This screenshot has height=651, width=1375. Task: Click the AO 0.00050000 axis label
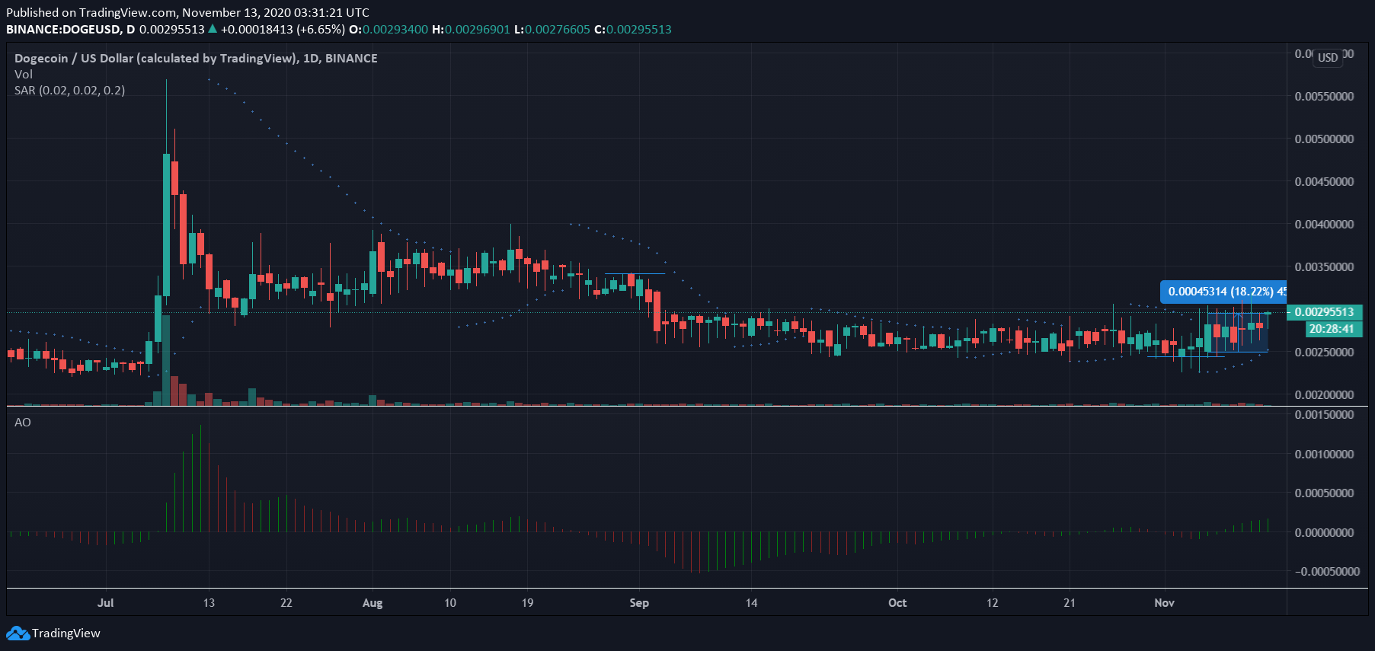coord(1325,493)
